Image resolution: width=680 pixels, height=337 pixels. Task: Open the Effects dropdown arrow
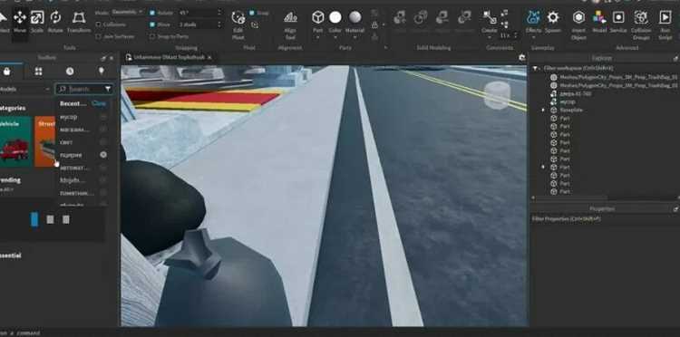pos(533,37)
